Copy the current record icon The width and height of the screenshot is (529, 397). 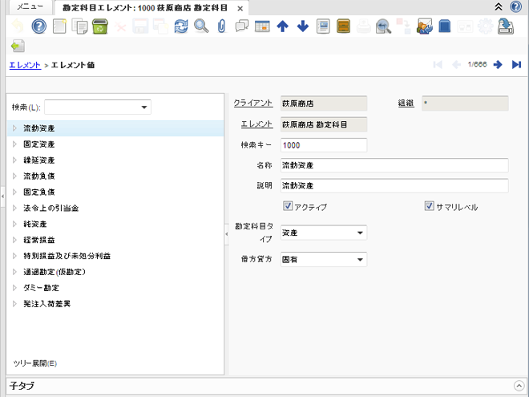79,26
